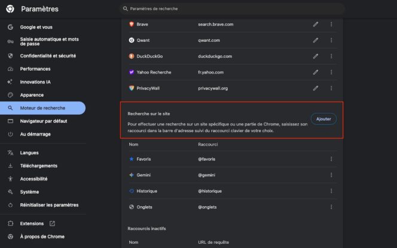
Task: Select Moteur de recherche in sidebar
Action: (43, 108)
